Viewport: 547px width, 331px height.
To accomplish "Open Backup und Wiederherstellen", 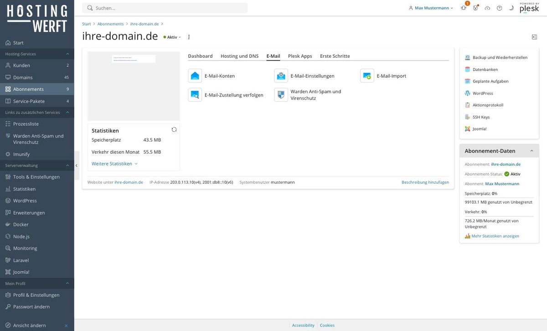I will pos(500,58).
